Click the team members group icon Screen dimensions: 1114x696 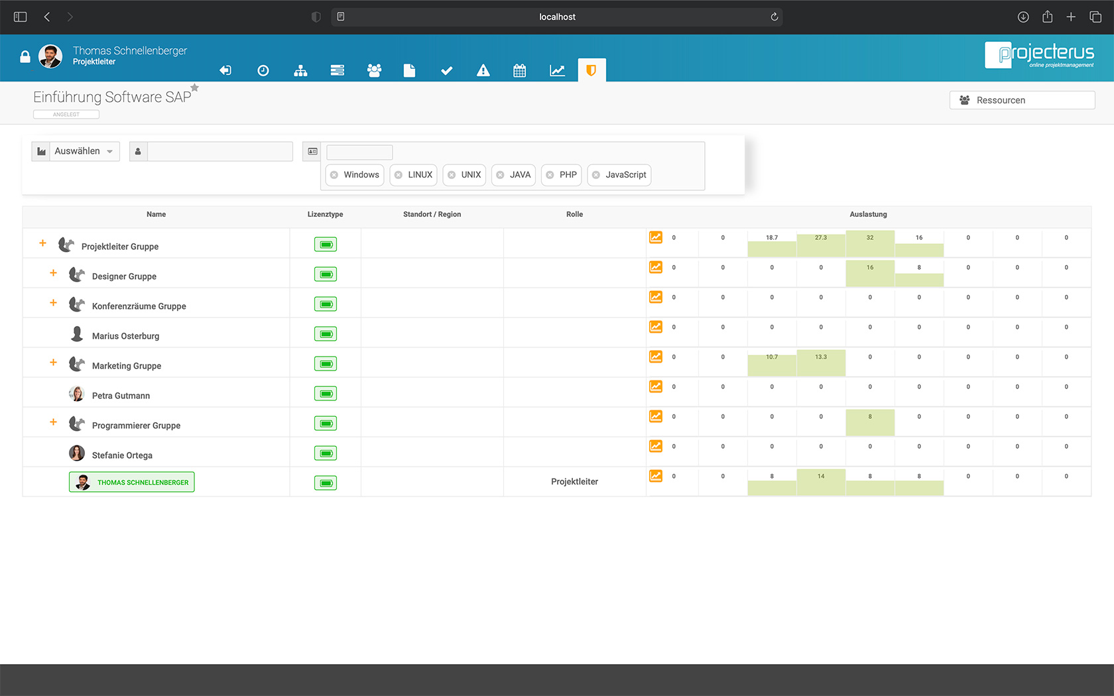374,70
